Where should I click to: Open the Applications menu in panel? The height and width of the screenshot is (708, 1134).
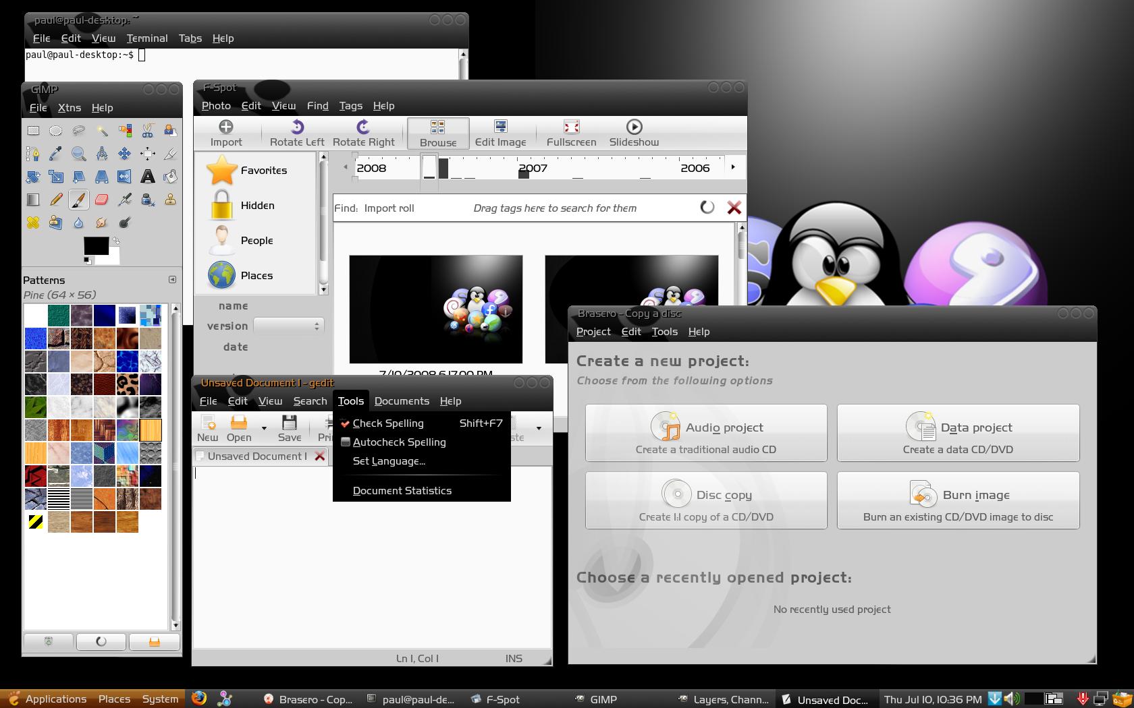(x=48, y=699)
